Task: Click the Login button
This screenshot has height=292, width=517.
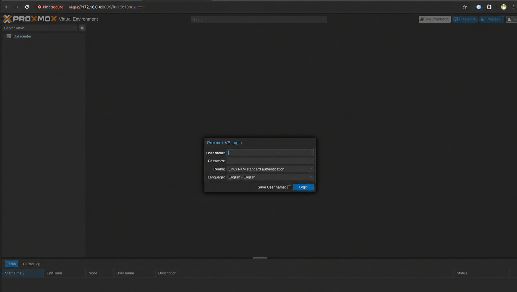Action: click(303, 187)
